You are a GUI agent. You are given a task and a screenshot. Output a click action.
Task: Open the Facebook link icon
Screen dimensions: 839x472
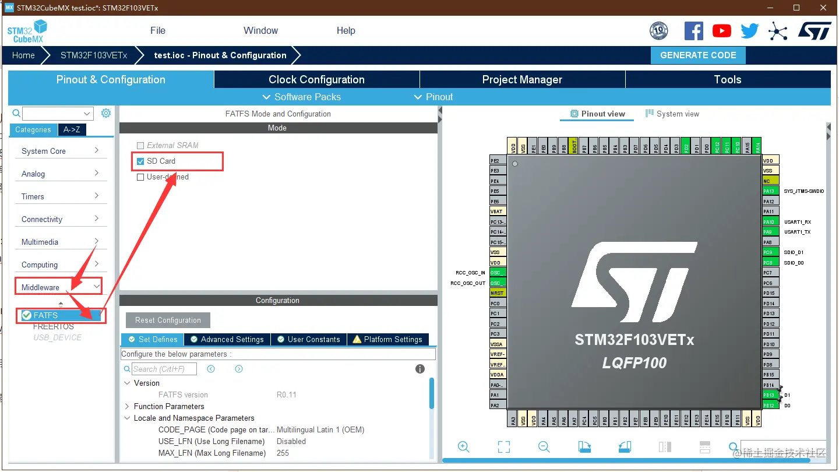tap(693, 31)
